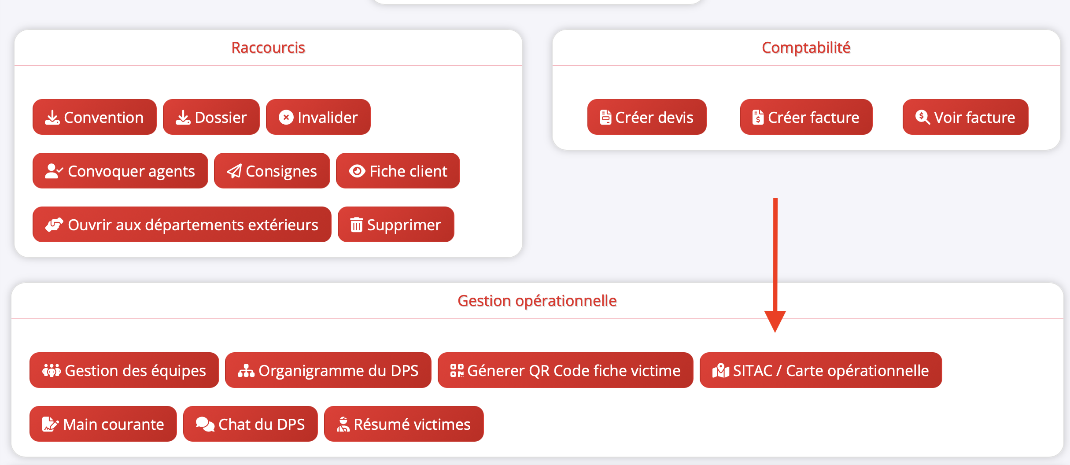The width and height of the screenshot is (1070, 465).
Task: Click the handshake icon on Ouvrir aux départements
Action: click(55, 225)
